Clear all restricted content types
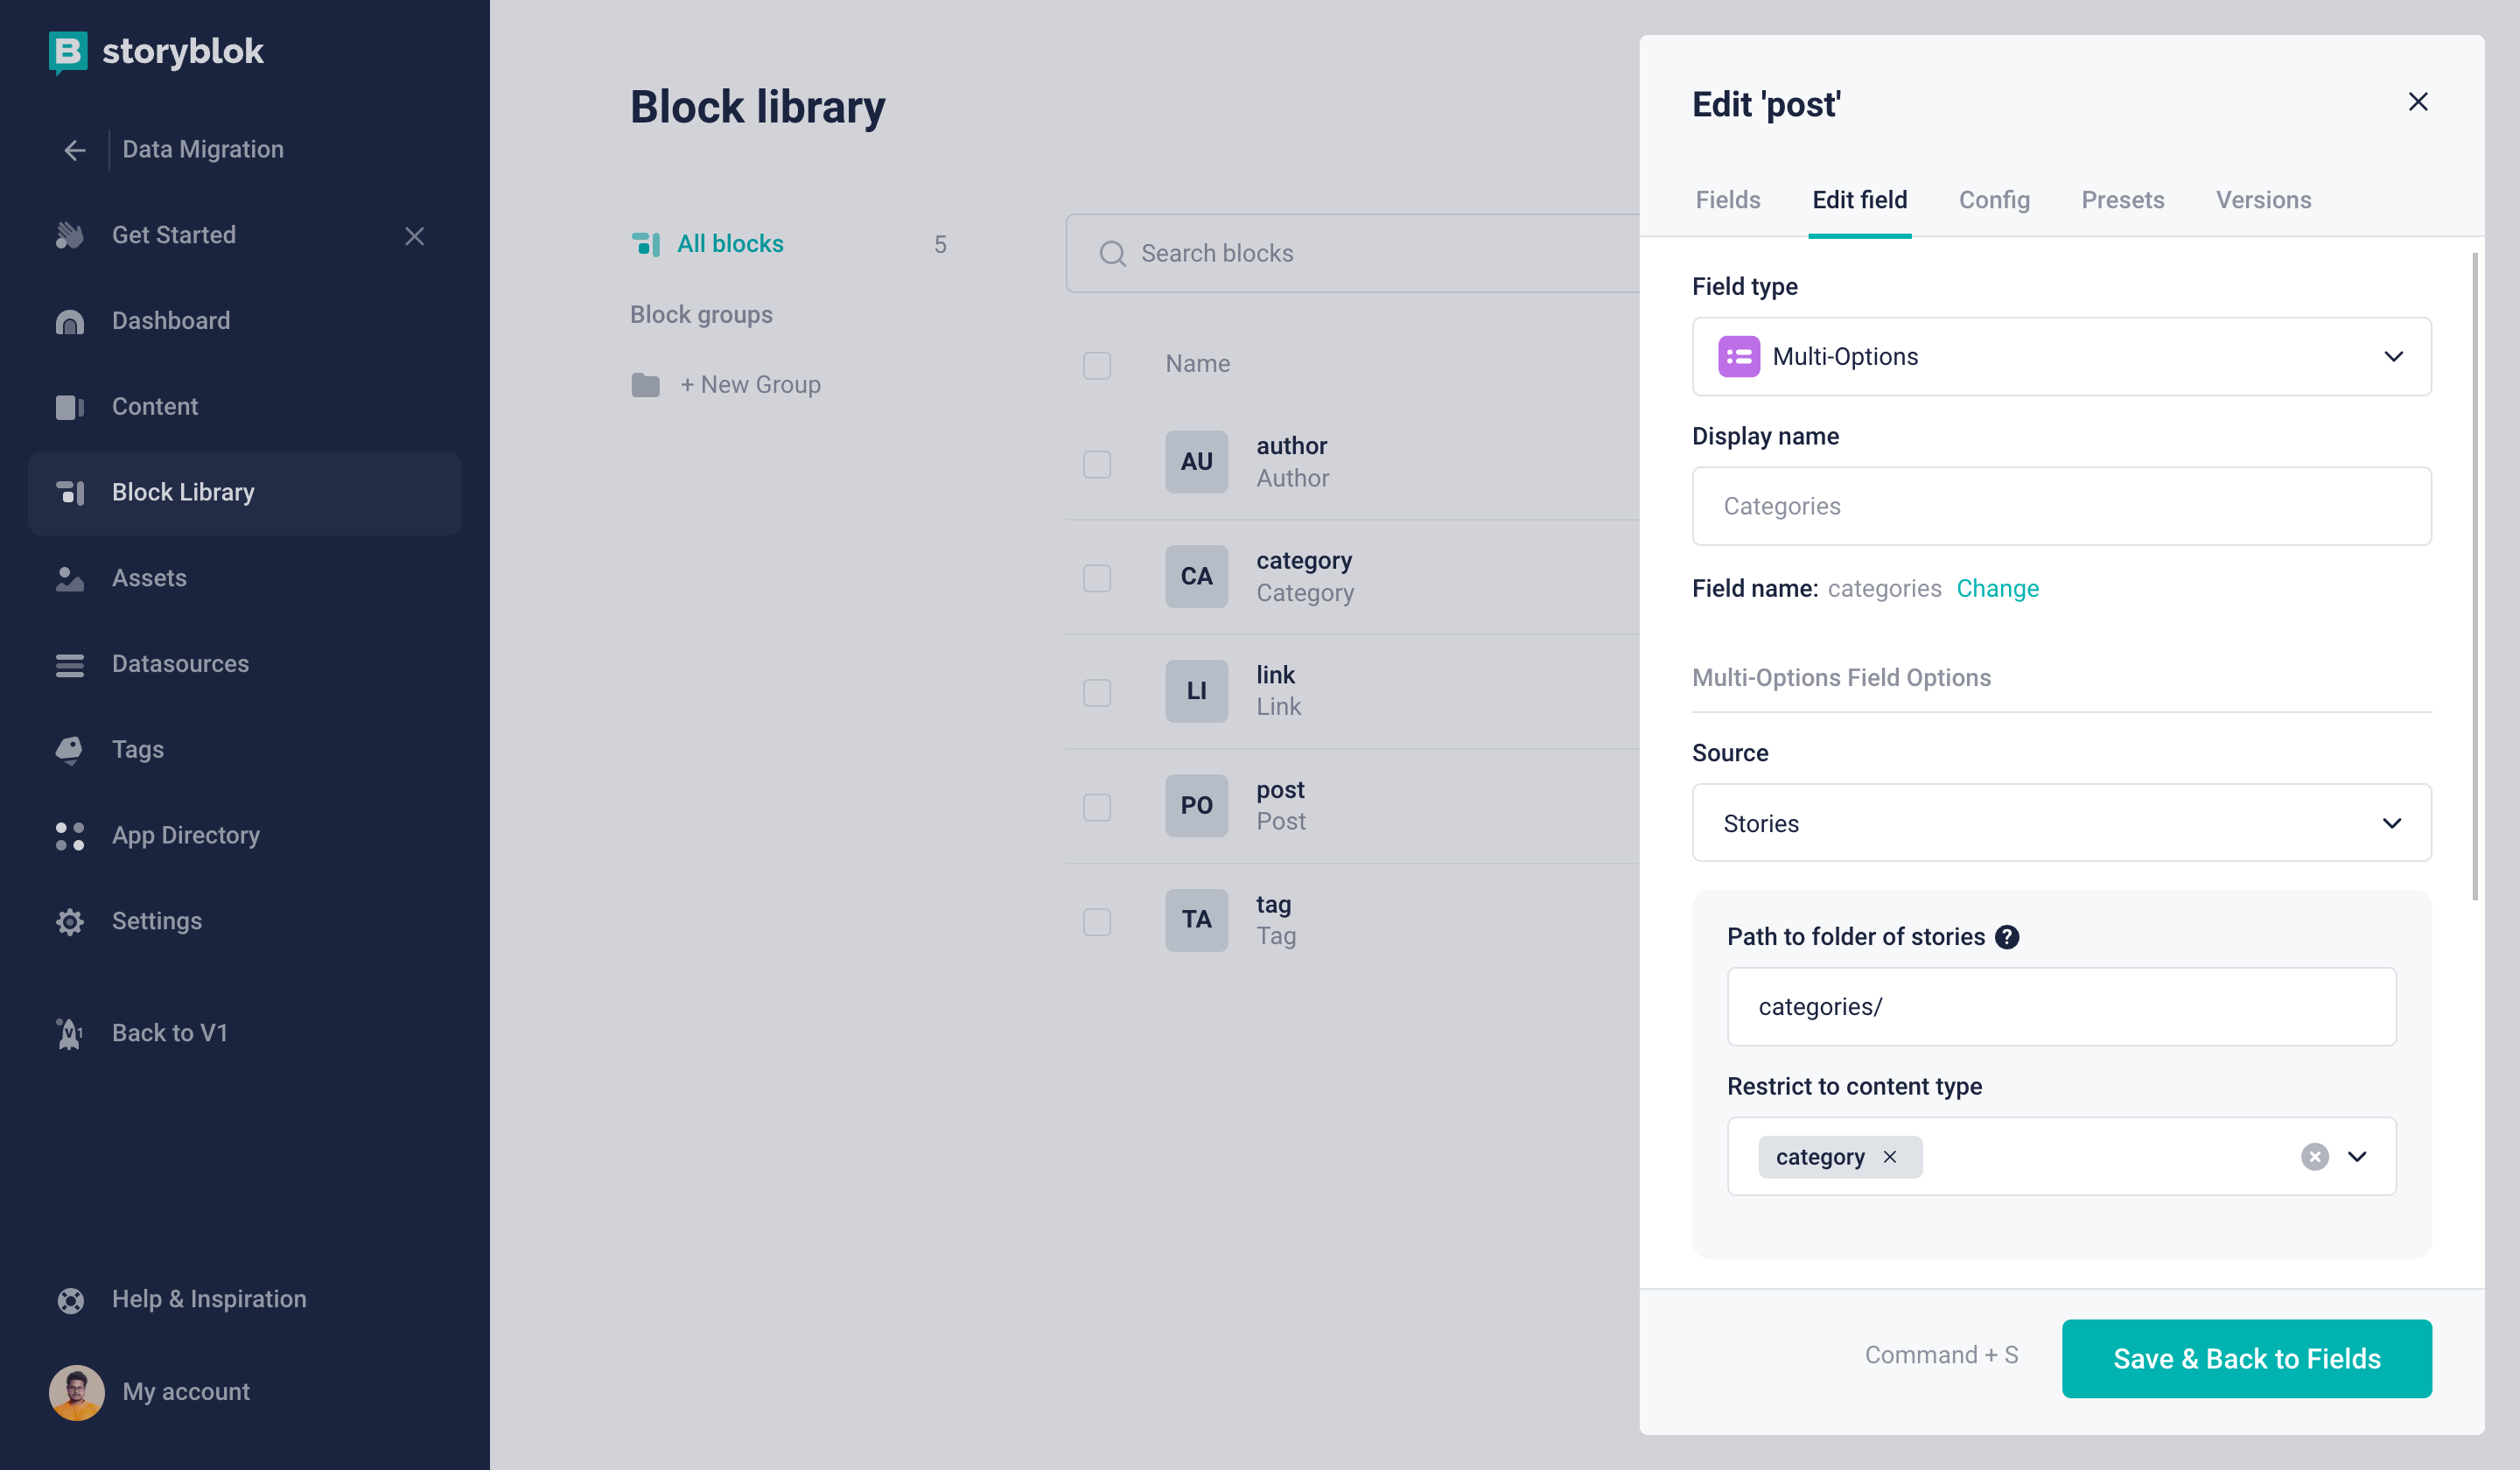This screenshot has width=2520, height=1470. (x=2314, y=1157)
